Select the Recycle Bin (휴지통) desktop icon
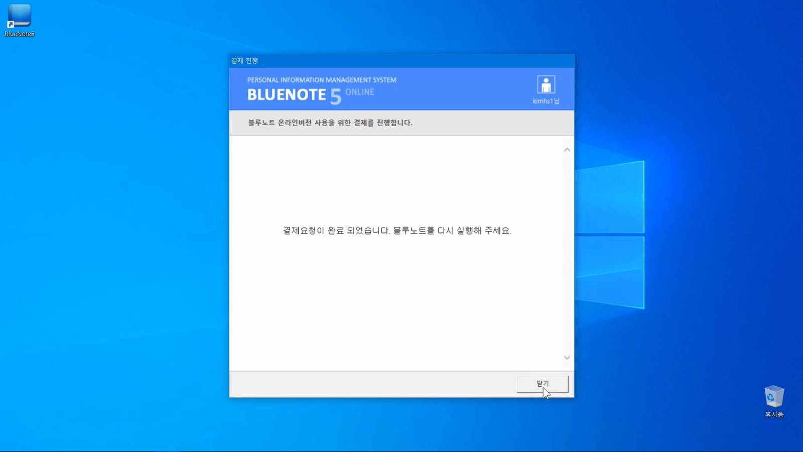Screen dimensions: 803x452 774,401
